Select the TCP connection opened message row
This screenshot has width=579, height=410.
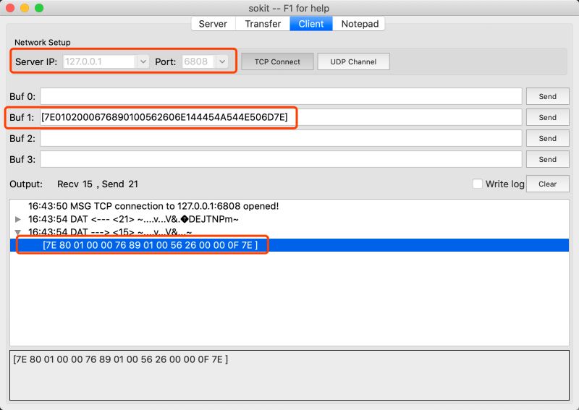(289, 206)
